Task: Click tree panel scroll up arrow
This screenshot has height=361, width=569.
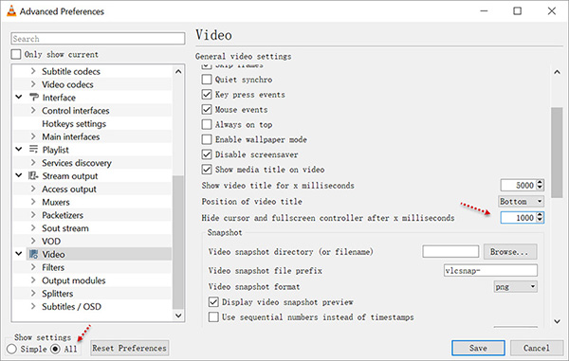Action: pyautogui.click(x=178, y=71)
